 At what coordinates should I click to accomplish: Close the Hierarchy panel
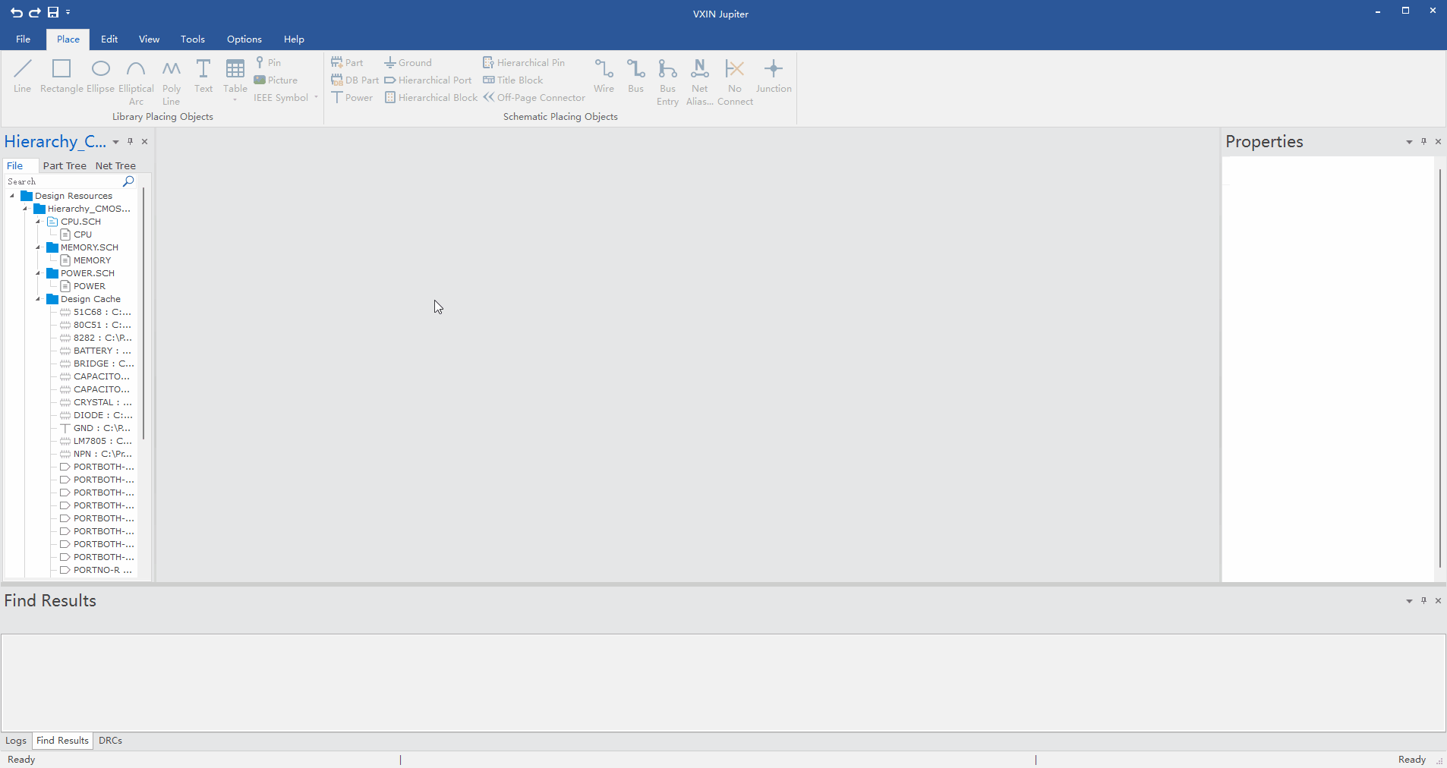click(x=144, y=142)
